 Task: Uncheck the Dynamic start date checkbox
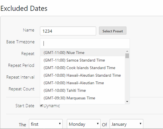[41, 106]
